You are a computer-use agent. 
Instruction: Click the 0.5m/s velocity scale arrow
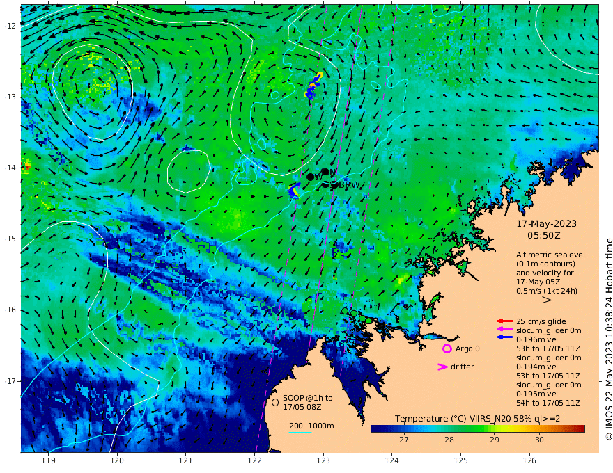(x=537, y=300)
